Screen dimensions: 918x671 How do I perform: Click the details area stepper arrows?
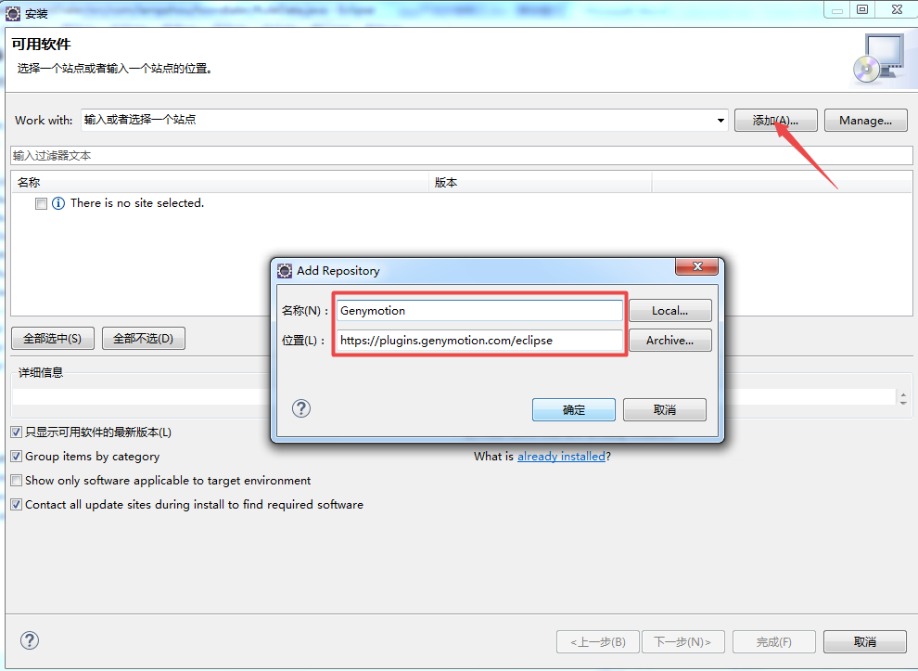click(903, 398)
